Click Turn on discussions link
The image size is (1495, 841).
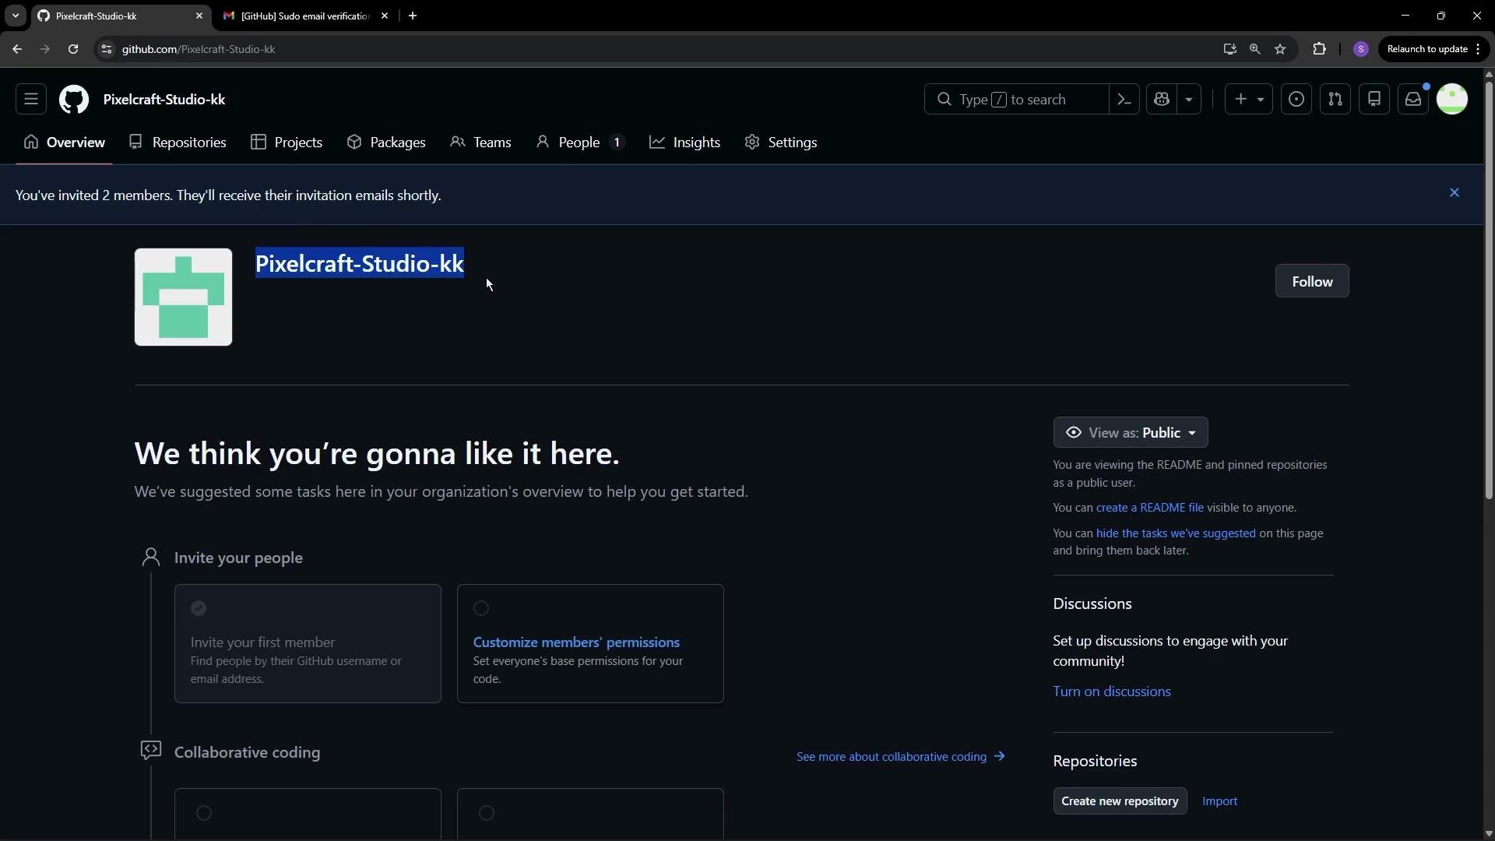[x=1112, y=691]
